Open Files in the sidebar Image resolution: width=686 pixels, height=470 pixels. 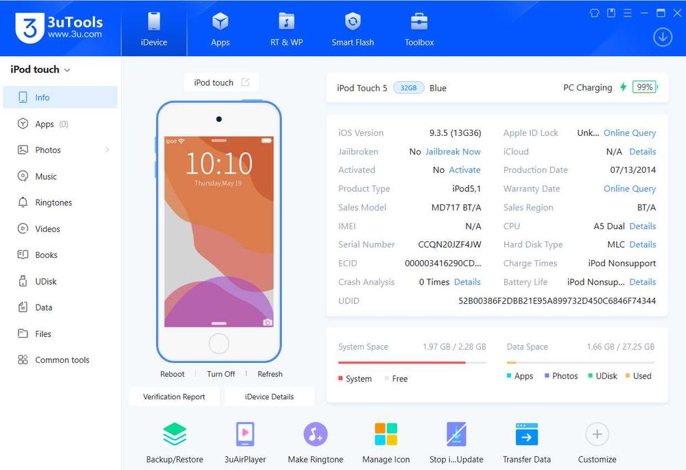[x=60, y=334]
